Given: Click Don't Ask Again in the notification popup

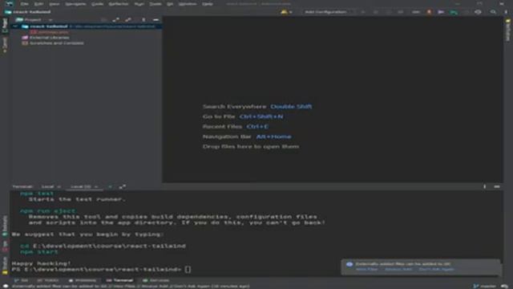Looking at the screenshot, I should click(436, 270).
